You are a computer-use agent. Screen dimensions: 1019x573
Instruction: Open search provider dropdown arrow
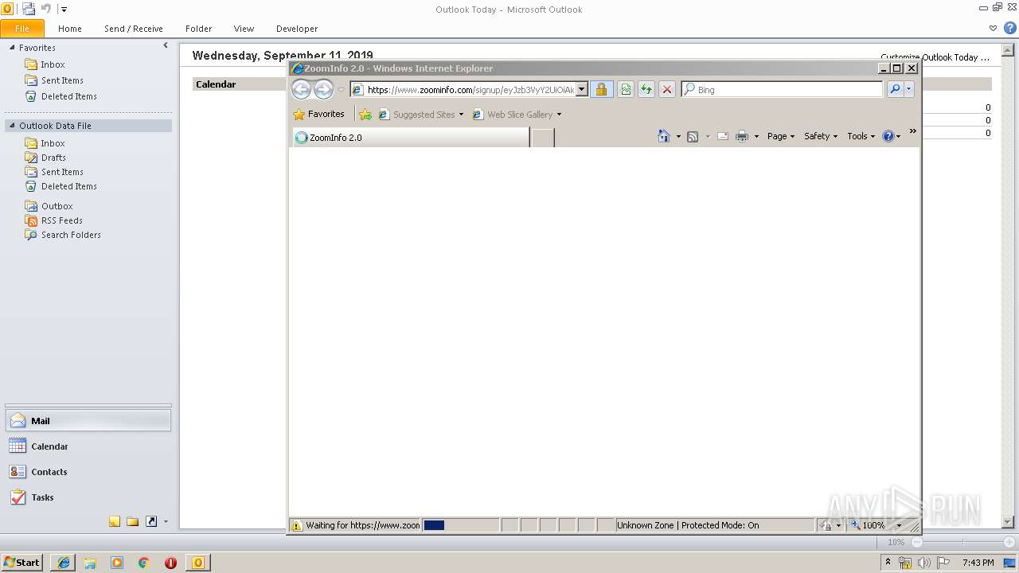pos(909,90)
